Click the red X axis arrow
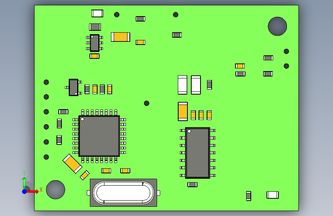Screen dimensions: 333x216 (32, 191)
